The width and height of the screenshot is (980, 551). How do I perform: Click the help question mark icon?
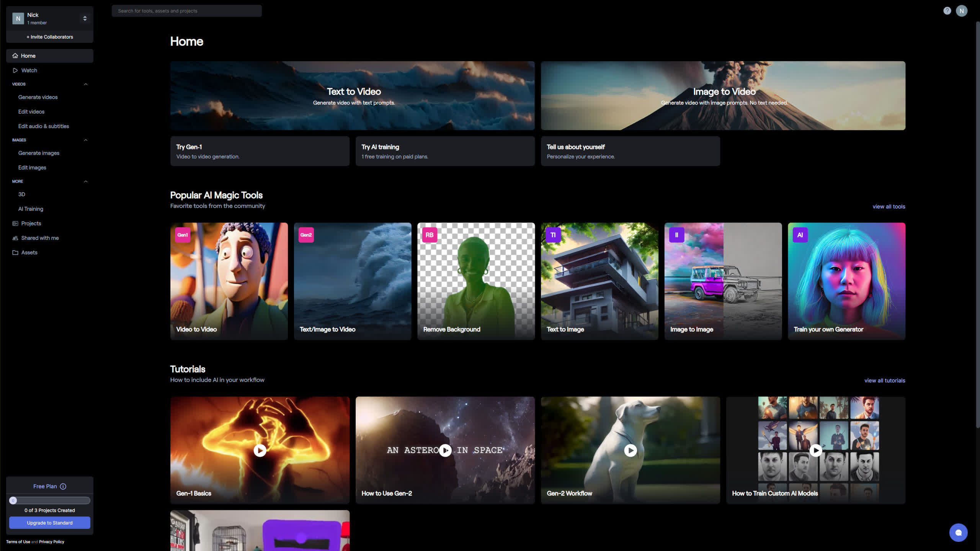pos(947,11)
